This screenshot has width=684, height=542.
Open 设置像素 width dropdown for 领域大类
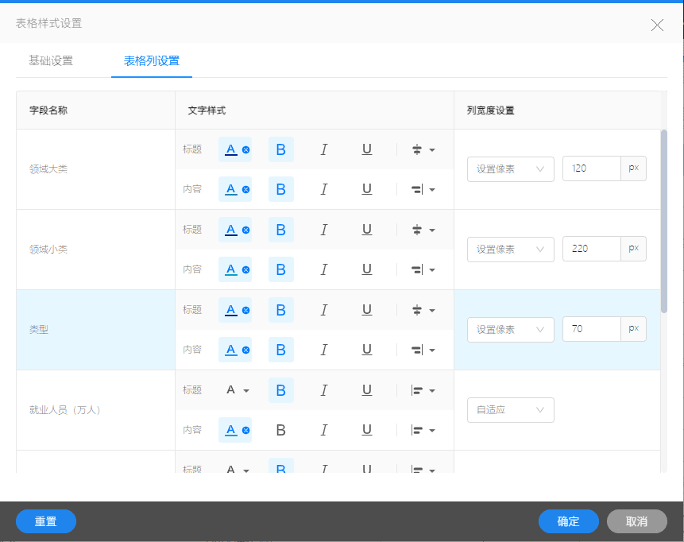coord(510,169)
